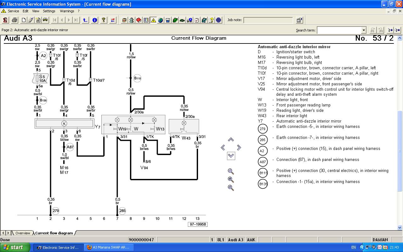Switch to the Overview tab
Viewport: 403px width, 252px height.
(x=23, y=233)
